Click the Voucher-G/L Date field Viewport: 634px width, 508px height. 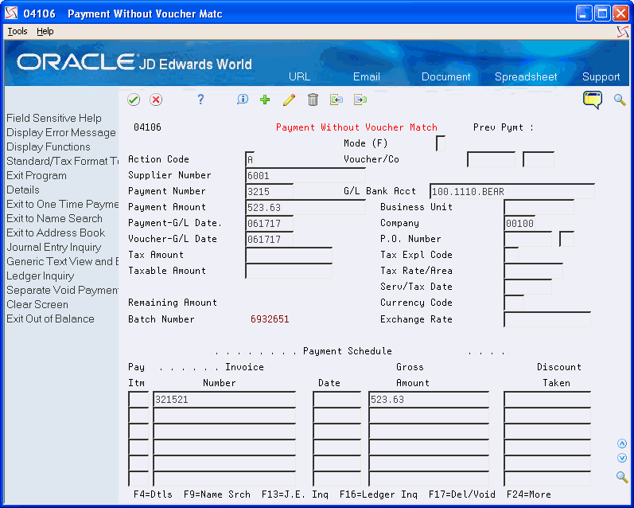tap(270, 239)
